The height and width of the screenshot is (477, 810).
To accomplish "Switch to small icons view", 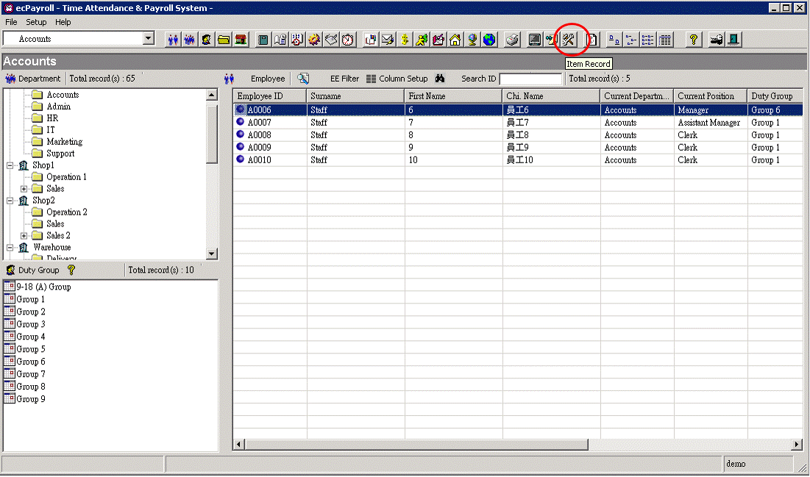I will [x=630, y=39].
